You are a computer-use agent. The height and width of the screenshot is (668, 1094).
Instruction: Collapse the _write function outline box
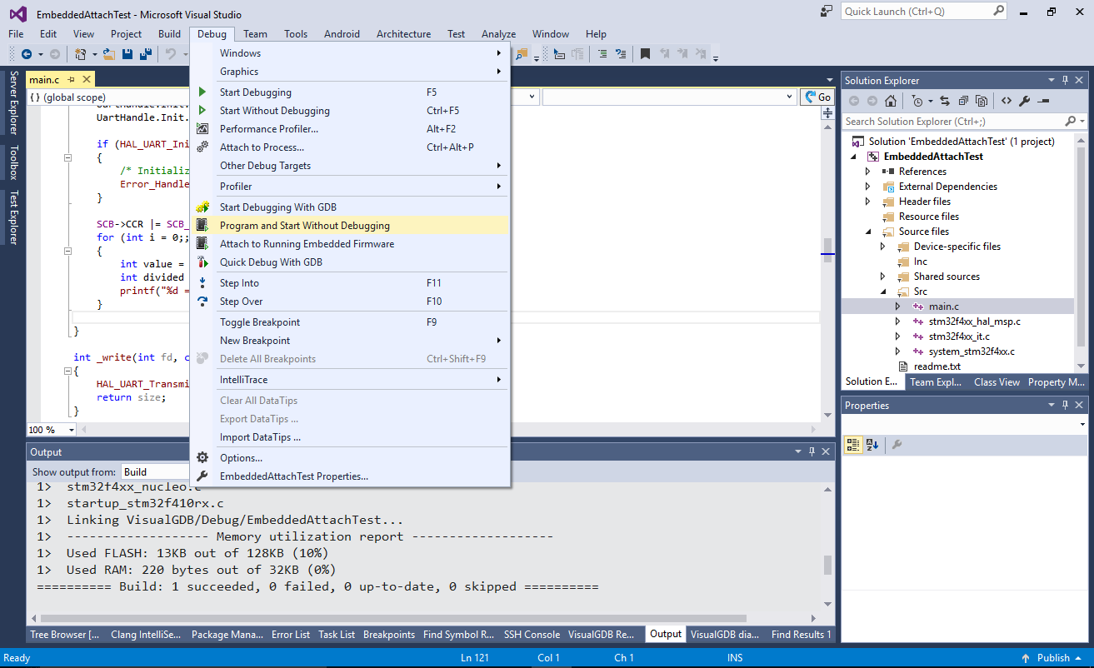(67, 371)
